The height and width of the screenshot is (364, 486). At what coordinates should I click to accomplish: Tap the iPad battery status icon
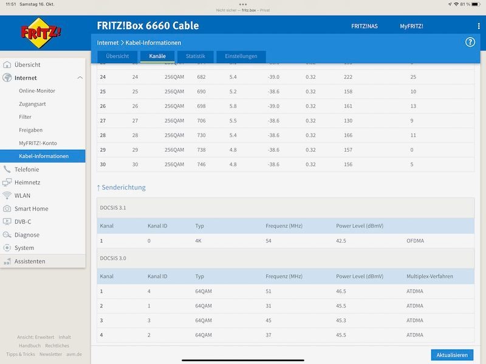[476, 4]
